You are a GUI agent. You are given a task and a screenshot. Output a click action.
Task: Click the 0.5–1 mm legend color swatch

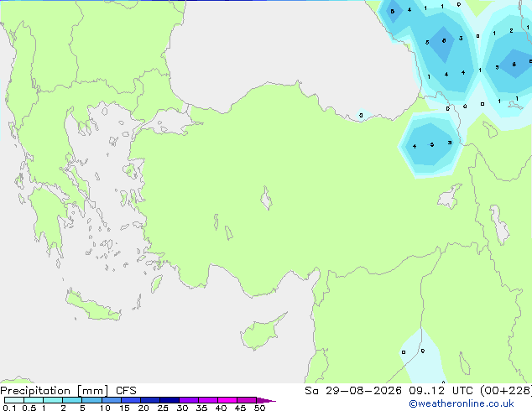[x=34, y=400]
